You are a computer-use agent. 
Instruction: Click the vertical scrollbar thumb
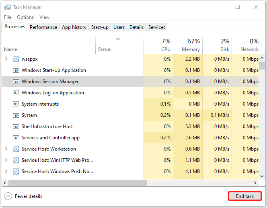pyautogui.click(x=262, y=65)
